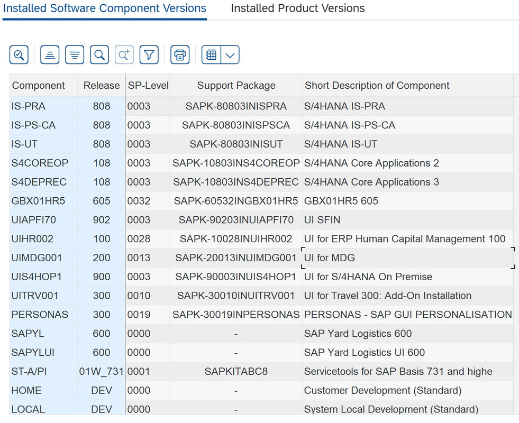Open the Find search icon
519x423 pixels.
(x=99, y=54)
